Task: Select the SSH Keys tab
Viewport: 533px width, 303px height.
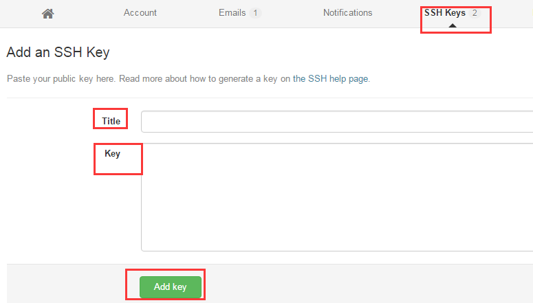Action: [445, 13]
